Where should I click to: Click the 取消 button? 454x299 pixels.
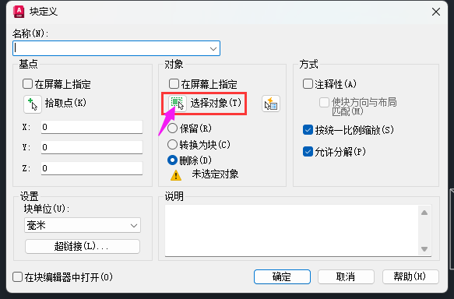pyautogui.click(x=346, y=277)
